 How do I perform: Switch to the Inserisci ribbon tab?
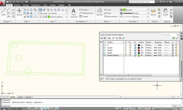click(x=17, y=5)
